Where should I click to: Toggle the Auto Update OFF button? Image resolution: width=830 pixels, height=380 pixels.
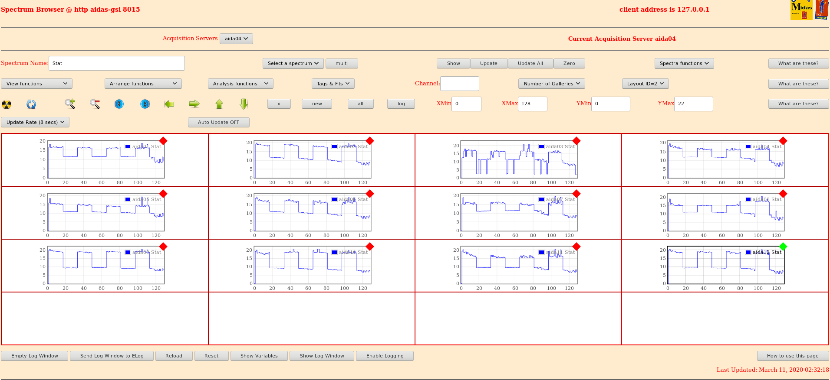coord(218,122)
